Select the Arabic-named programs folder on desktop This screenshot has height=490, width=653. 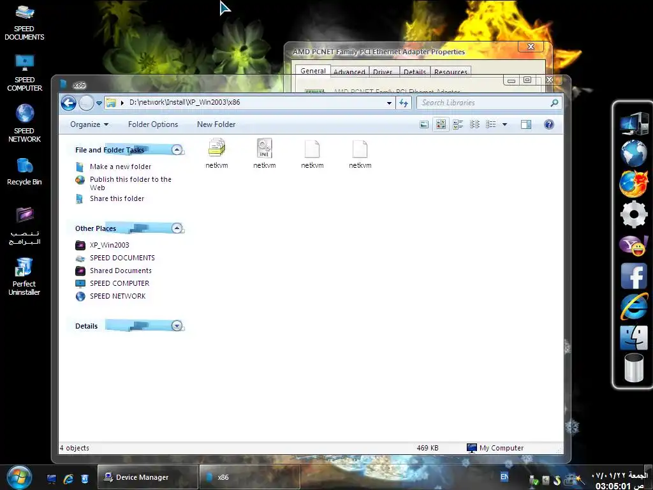coord(25,226)
